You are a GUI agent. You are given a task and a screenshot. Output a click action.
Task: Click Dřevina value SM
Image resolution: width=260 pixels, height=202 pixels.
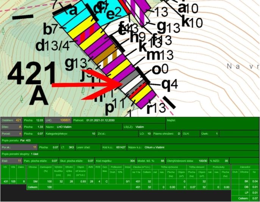[35, 181]
